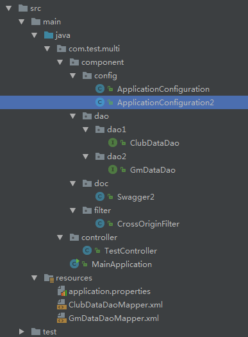Click the ClubDataDao interface icon

click(x=113, y=143)
